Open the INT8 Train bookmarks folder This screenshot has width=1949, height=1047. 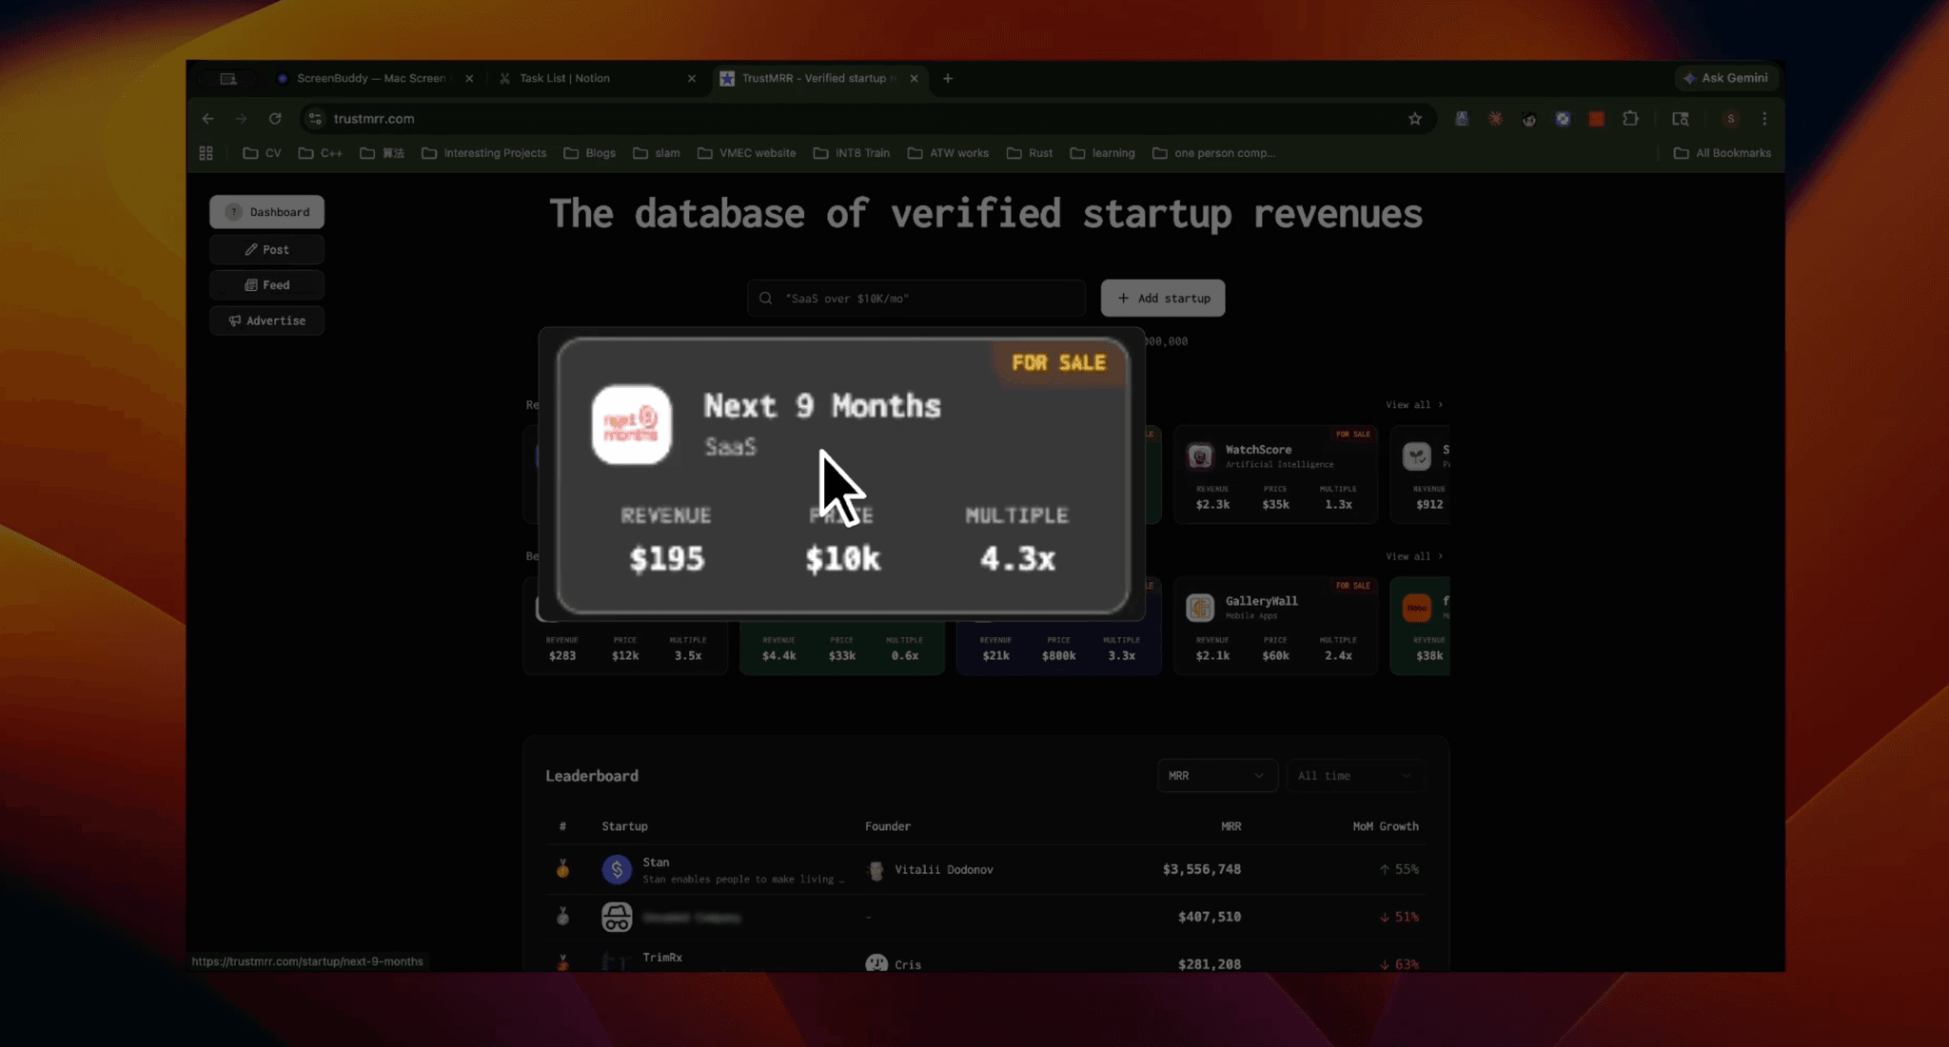[851, 153]
